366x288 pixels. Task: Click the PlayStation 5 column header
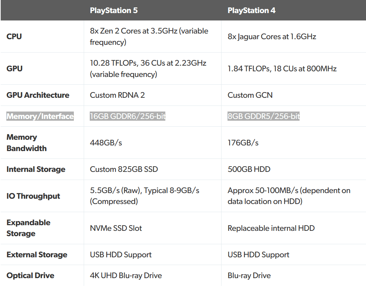(x=114, y=11)
